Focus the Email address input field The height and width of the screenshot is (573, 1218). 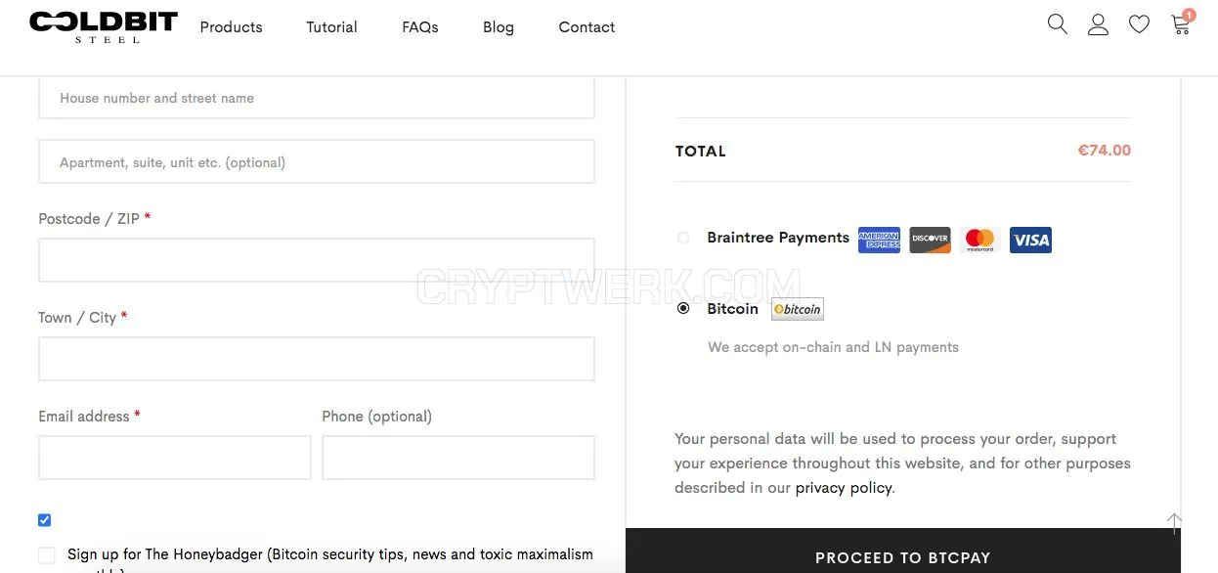pyautogui.click(x=175, y=458)
